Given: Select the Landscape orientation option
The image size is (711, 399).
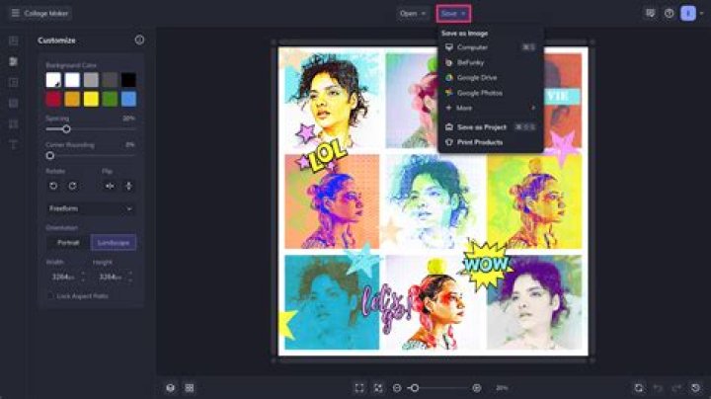Looking at the screenshot, I should (x=114, y=243).
